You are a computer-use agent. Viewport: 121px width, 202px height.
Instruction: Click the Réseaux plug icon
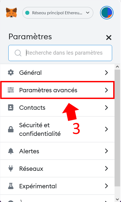point(11,168)
